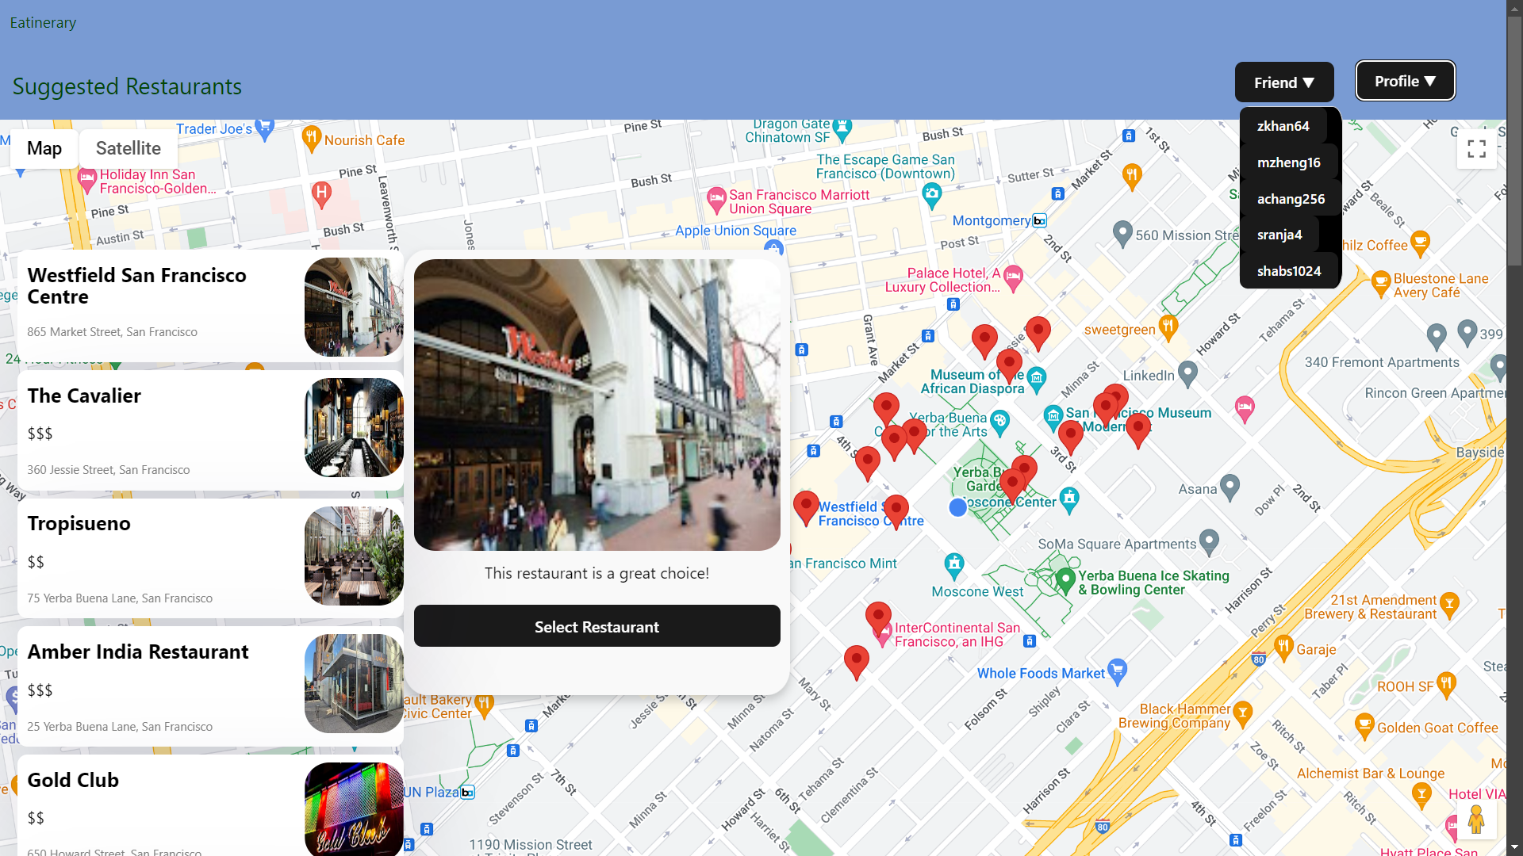
Task: Click the blue current location dot
Action: (x=957, y=507)
